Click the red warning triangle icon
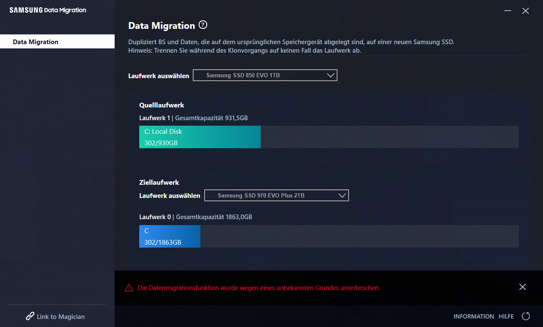 pyautogui.click(x=129, y=288)
